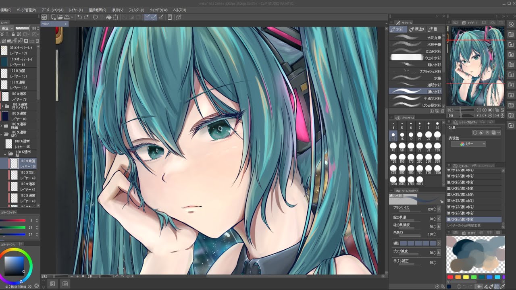Open the dropdown arrow next to Save
The image size is (516, 290).
[72, 17]
